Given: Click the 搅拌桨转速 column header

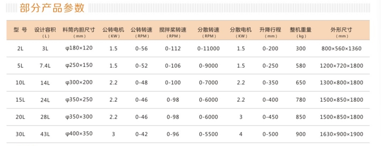Looking at the screenshot, I should [x=173, y=30].
